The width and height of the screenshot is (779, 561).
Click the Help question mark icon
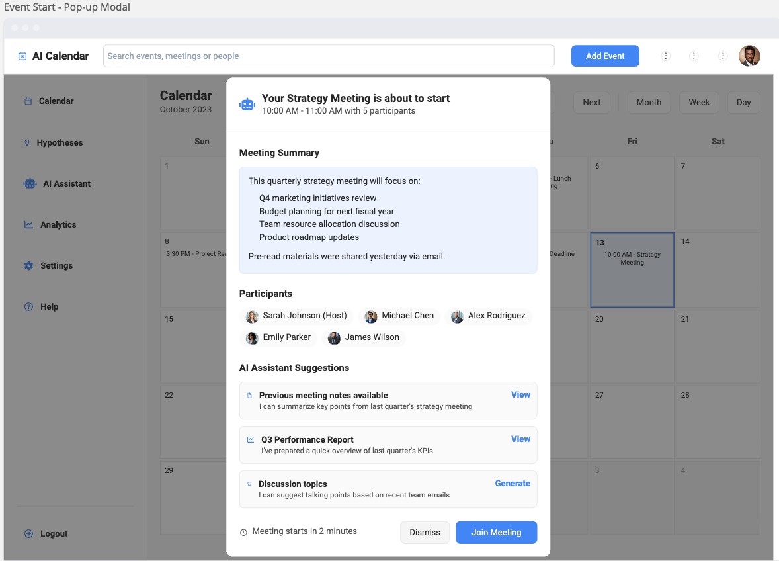pyautogui.click(x=28, y=306)
